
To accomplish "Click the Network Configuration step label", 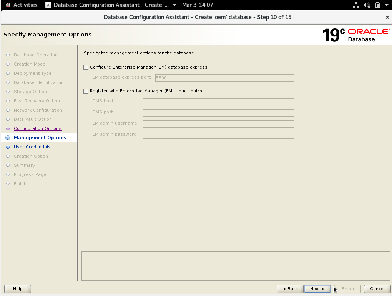I will tap(38, 110).
